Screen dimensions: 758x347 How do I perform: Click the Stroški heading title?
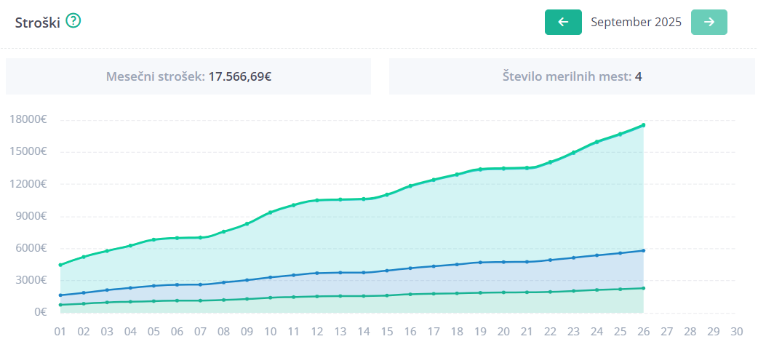(x=37, y=22)
